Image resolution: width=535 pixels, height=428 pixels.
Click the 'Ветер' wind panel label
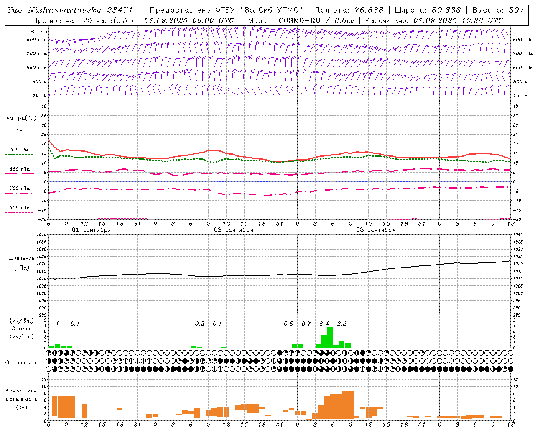coord(39,32)
